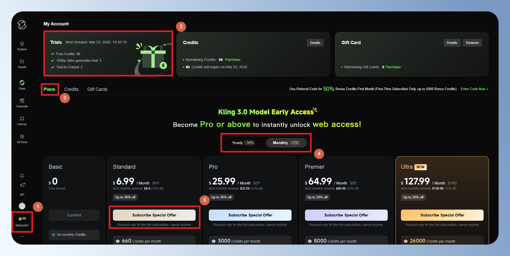Select Monthly billing option

click(286, 143)
